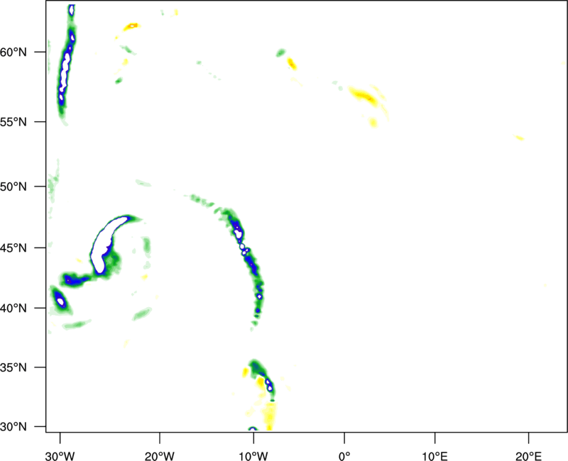
Task: Click the 45°N latitude label
Action: pos(13,248)
